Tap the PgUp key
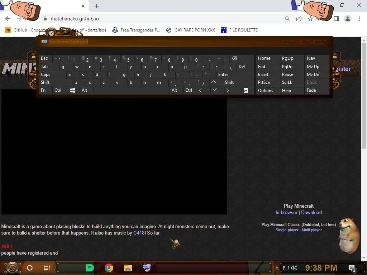 pyautogui.click(x=292, y=58)
